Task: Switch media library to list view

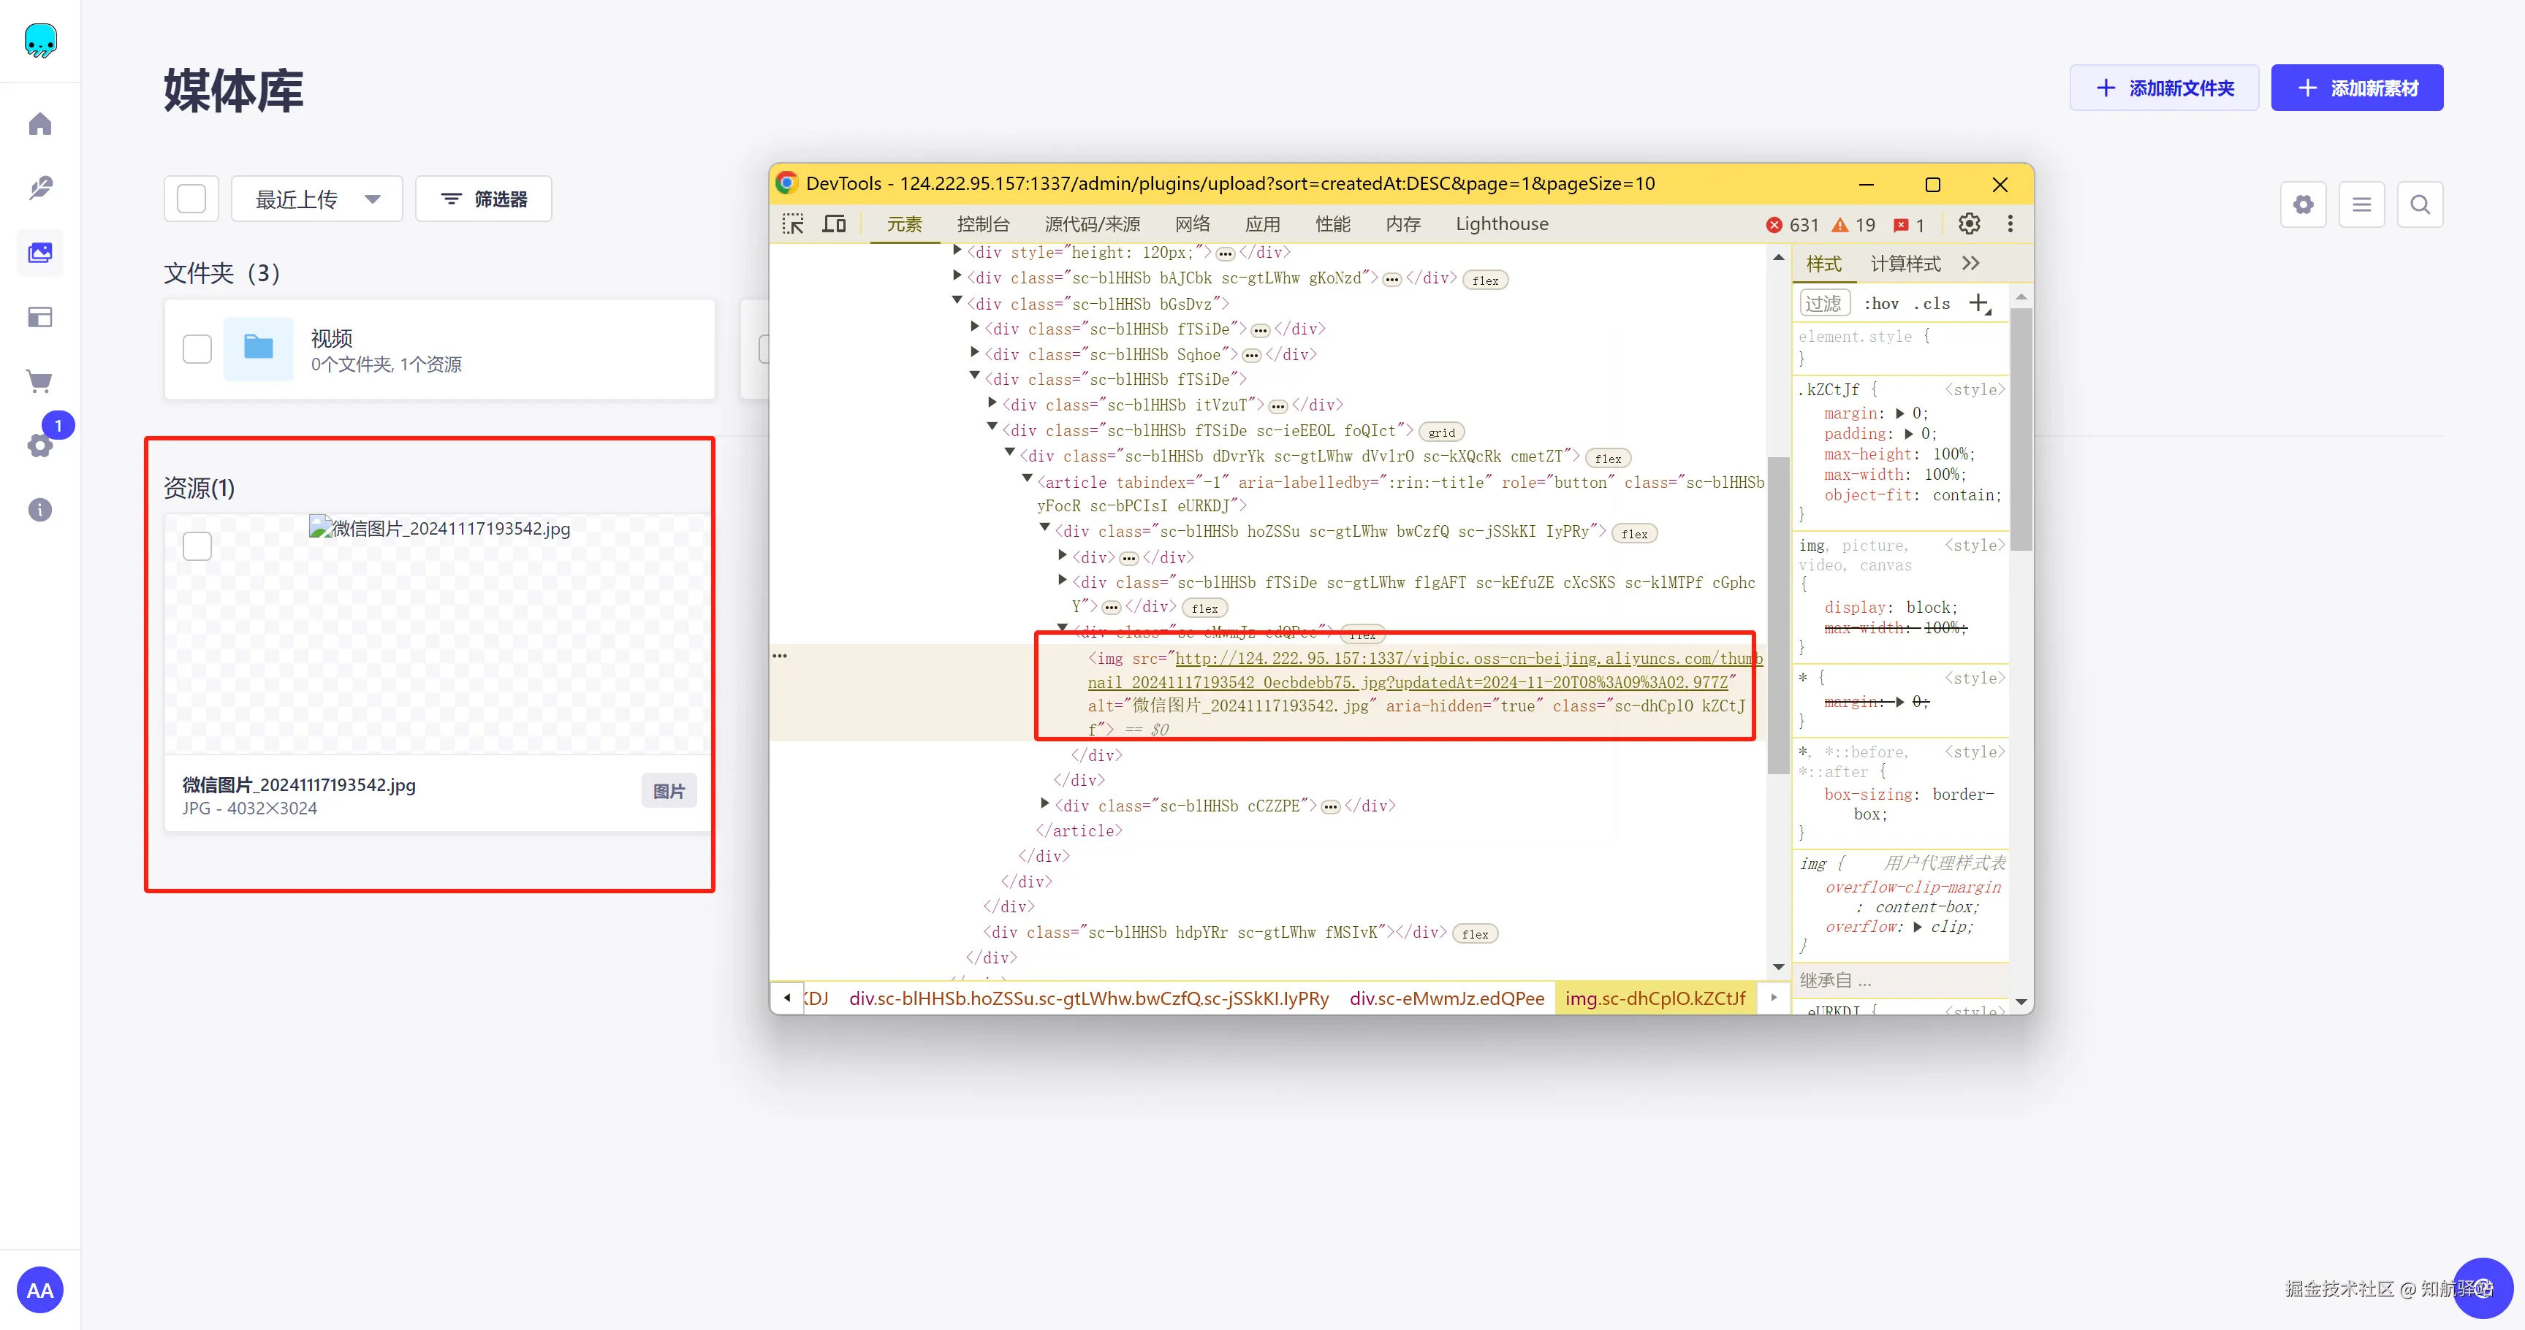Action: (2361, 205)
